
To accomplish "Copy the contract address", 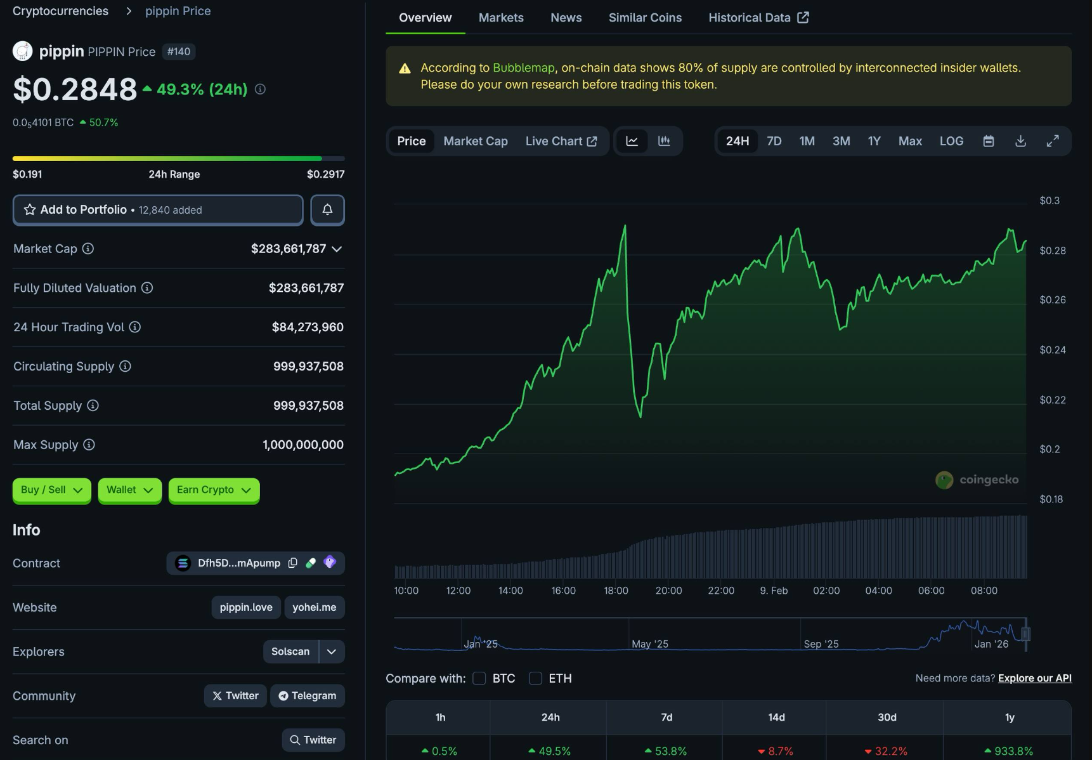I will click(292, 563).
